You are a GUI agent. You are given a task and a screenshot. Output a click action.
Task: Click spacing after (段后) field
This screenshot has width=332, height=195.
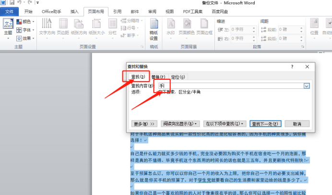point(288,38)
